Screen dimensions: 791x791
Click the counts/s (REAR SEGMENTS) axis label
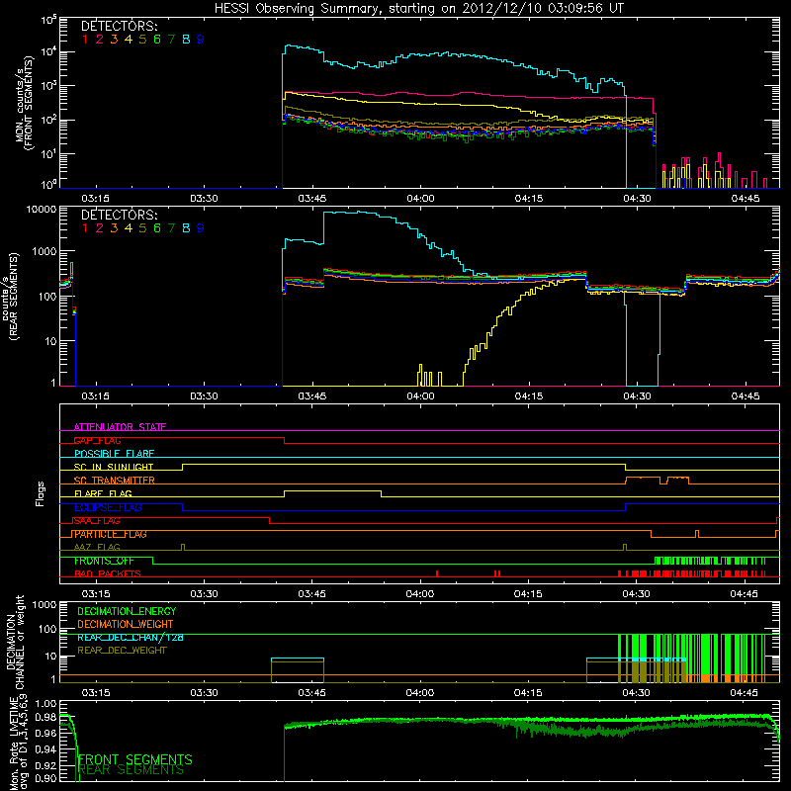(11, 296)
